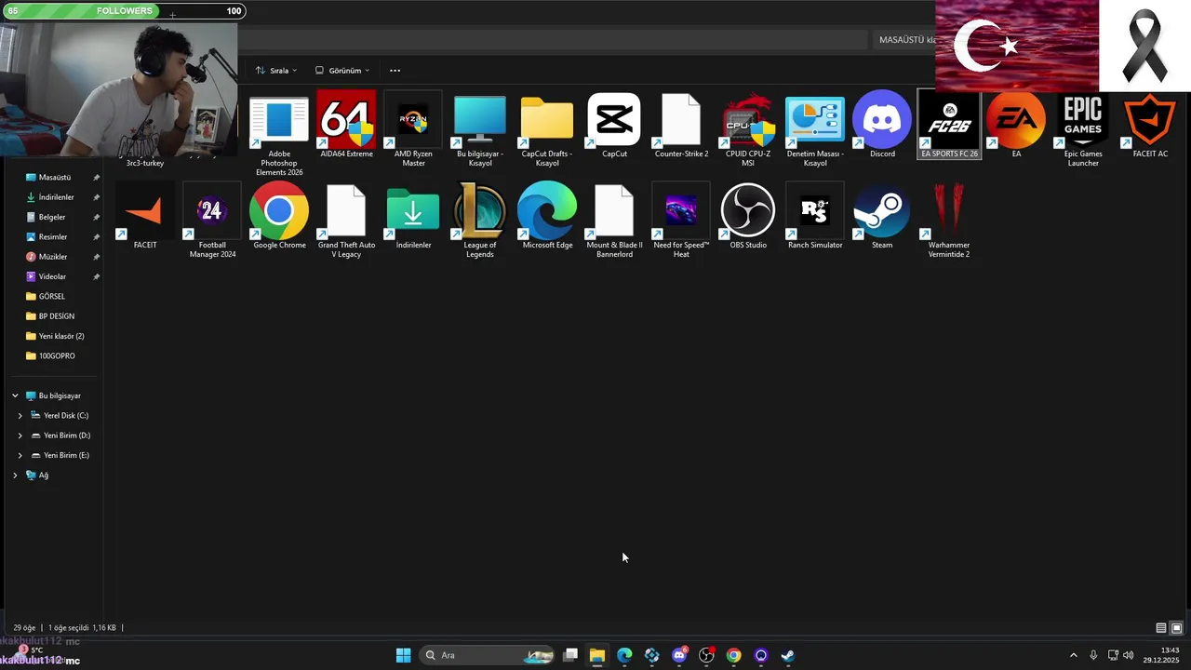Select the green İndirilenler folder icon in file list
Viewport: 1191px width, 670px height.
[413, 217]
